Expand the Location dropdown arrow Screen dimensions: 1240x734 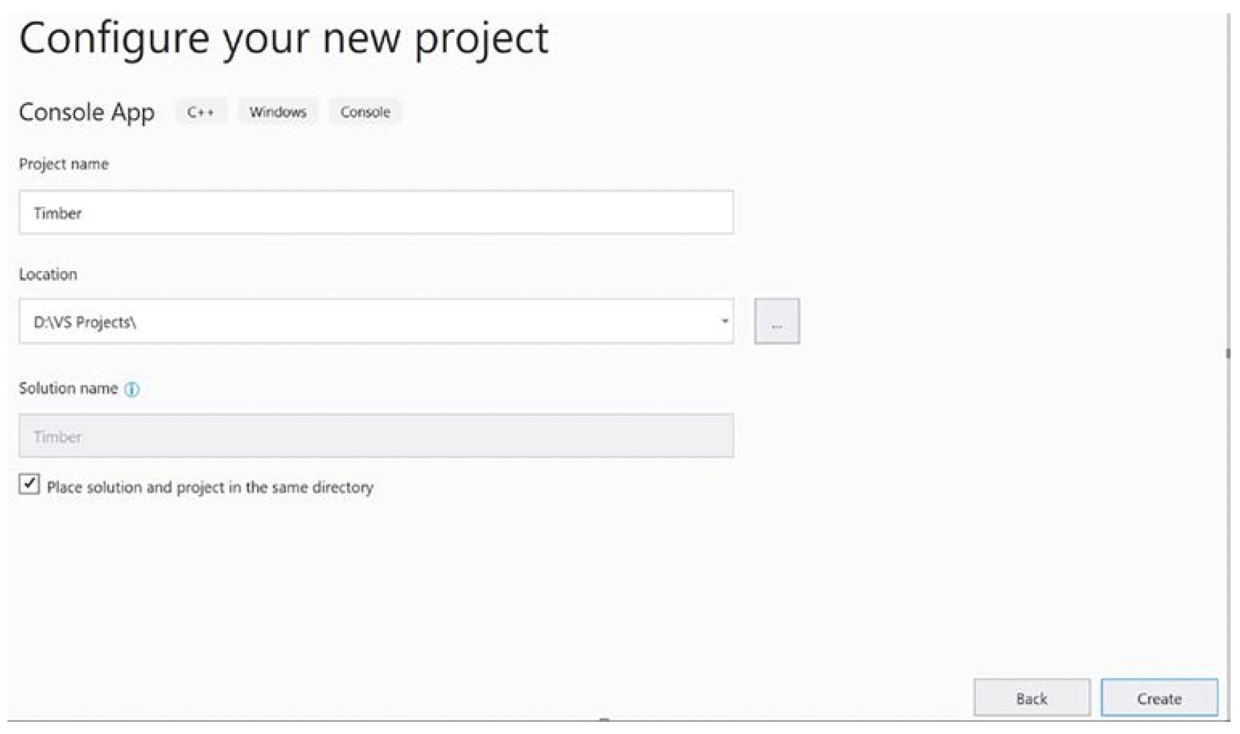click(x=724, y=321)
